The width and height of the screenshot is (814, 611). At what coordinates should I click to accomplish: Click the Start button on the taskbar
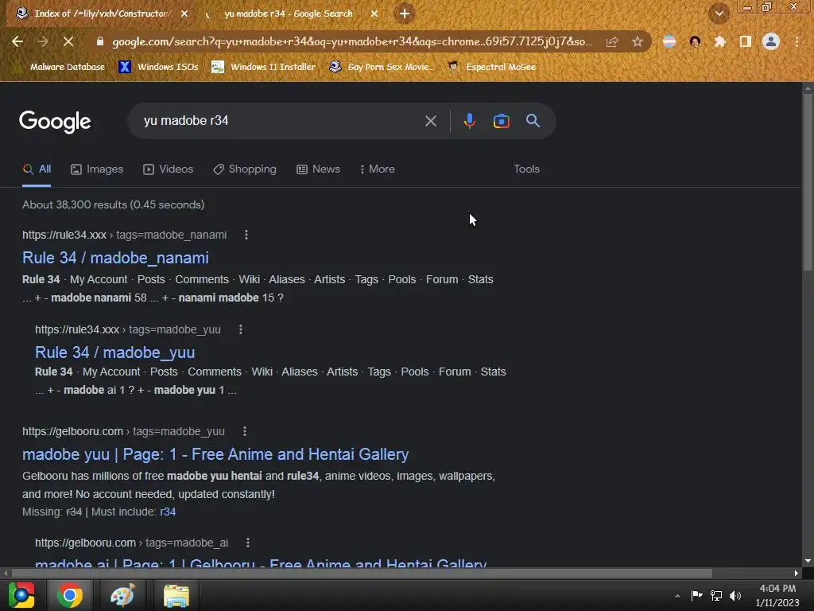(x=21, y=595)
